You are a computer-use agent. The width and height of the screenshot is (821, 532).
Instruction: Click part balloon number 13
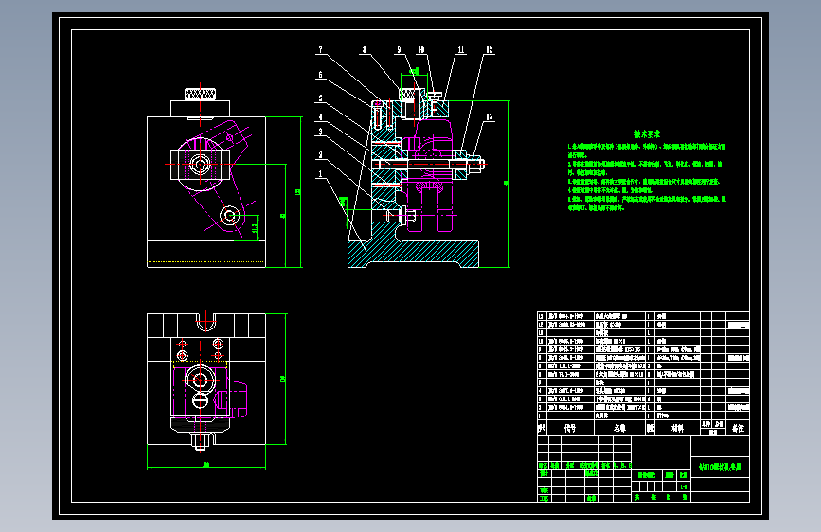[x=489, y=117]
